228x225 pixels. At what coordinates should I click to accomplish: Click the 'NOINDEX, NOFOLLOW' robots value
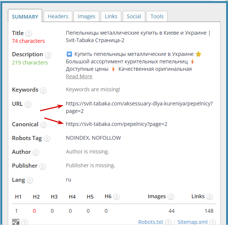[93, 138]
